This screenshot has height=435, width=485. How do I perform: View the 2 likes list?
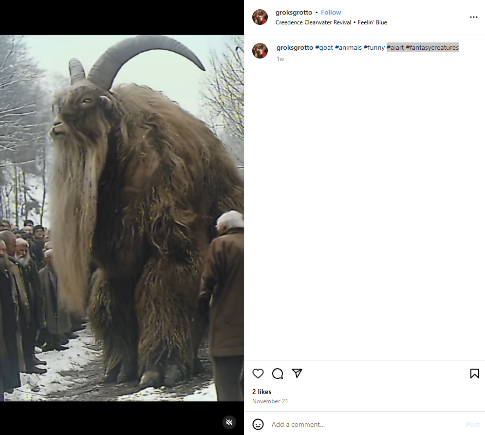pyautogui.click(x=262, y=392)
